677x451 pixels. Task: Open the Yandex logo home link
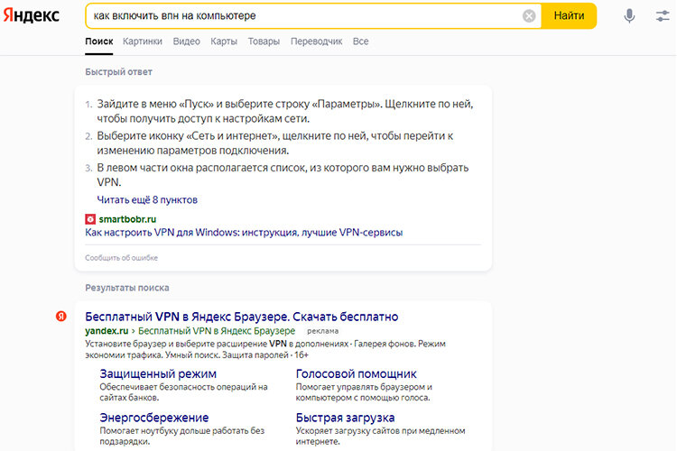[31, 15]
